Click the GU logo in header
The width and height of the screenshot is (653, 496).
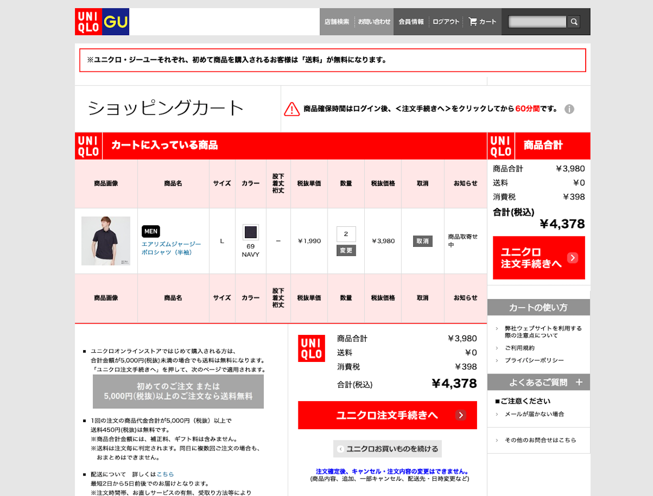(116, 22)
